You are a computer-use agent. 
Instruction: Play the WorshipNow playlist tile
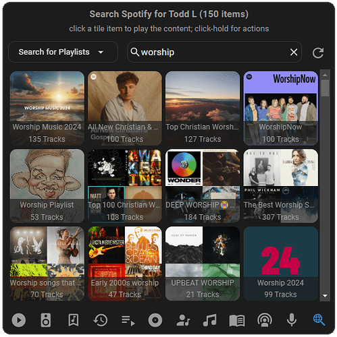click(281, 109)
